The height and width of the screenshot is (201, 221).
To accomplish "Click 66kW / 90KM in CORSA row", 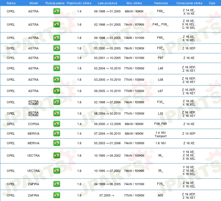I will 134,124.
